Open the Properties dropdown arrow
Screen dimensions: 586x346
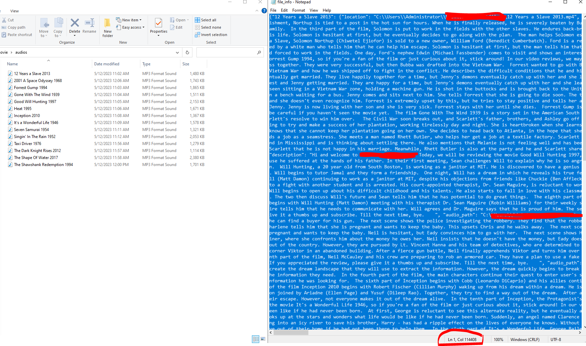pos(158,36)
